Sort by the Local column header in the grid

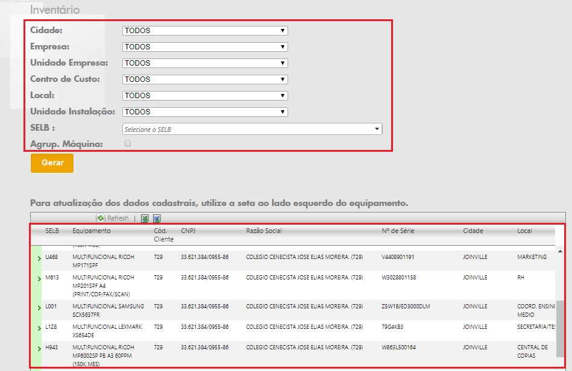pos(524,231)
